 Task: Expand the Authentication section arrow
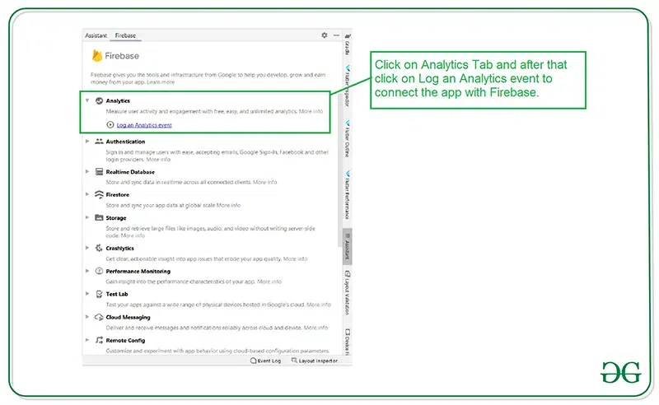pos(87,141)
